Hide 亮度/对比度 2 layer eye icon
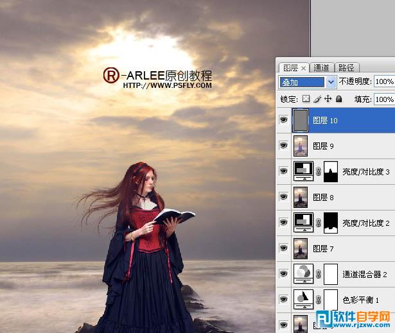Viewport: 395px width, 333px height. tap(284, 222)
